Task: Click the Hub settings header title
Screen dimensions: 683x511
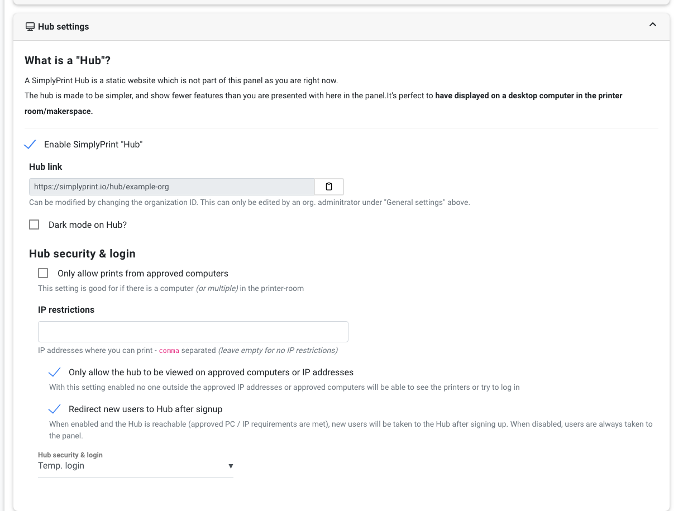Action: click(64, 26)
